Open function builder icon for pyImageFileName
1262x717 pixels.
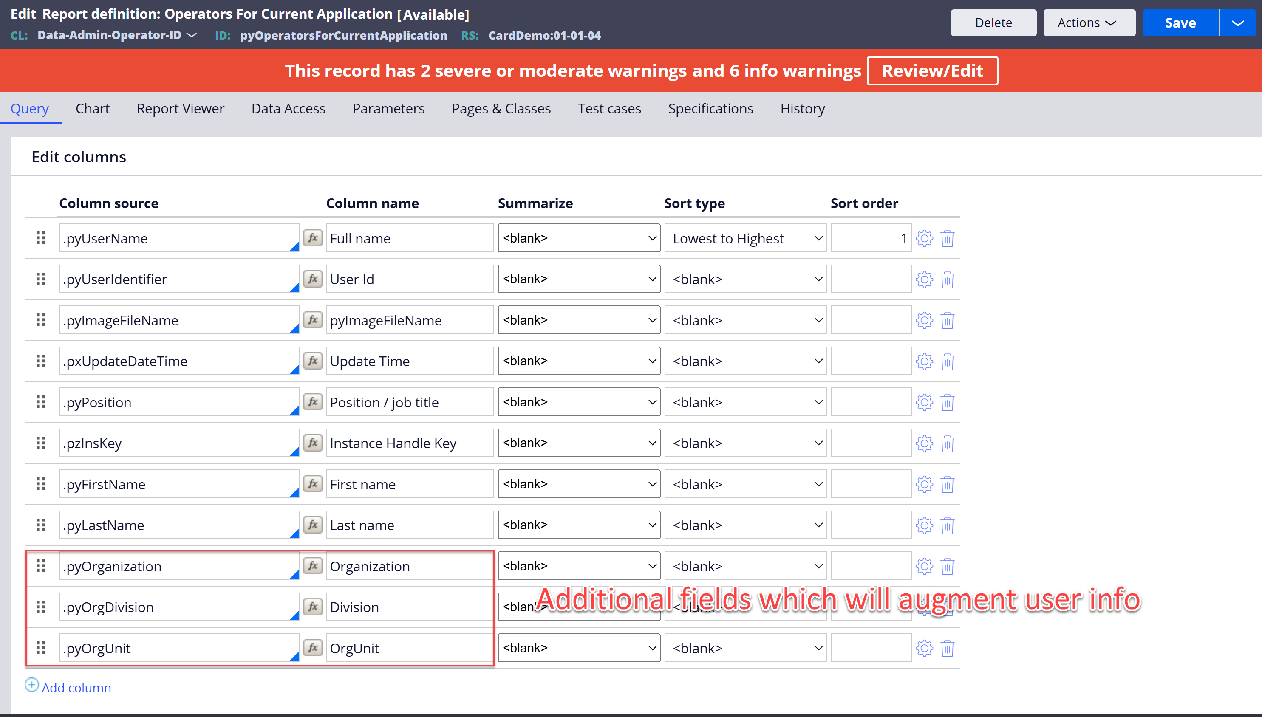313,320
